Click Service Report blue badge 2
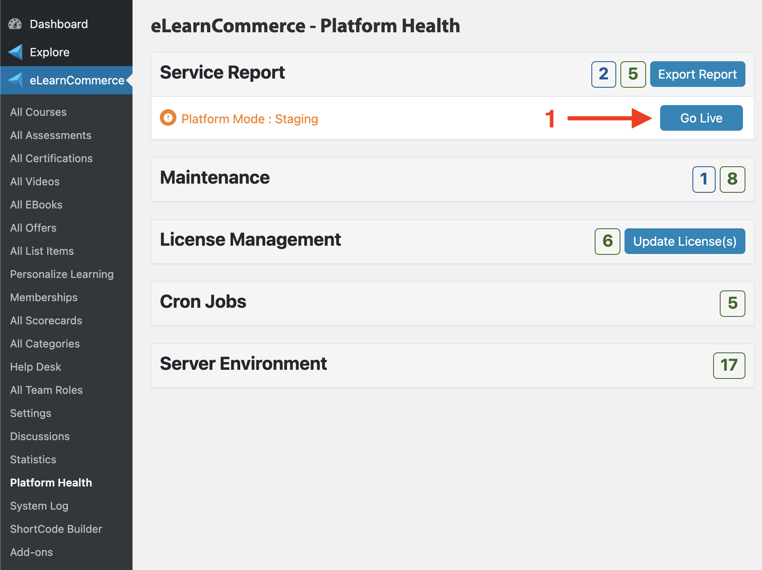Screen dimensions: 762x570 click(x=604, y=74)
